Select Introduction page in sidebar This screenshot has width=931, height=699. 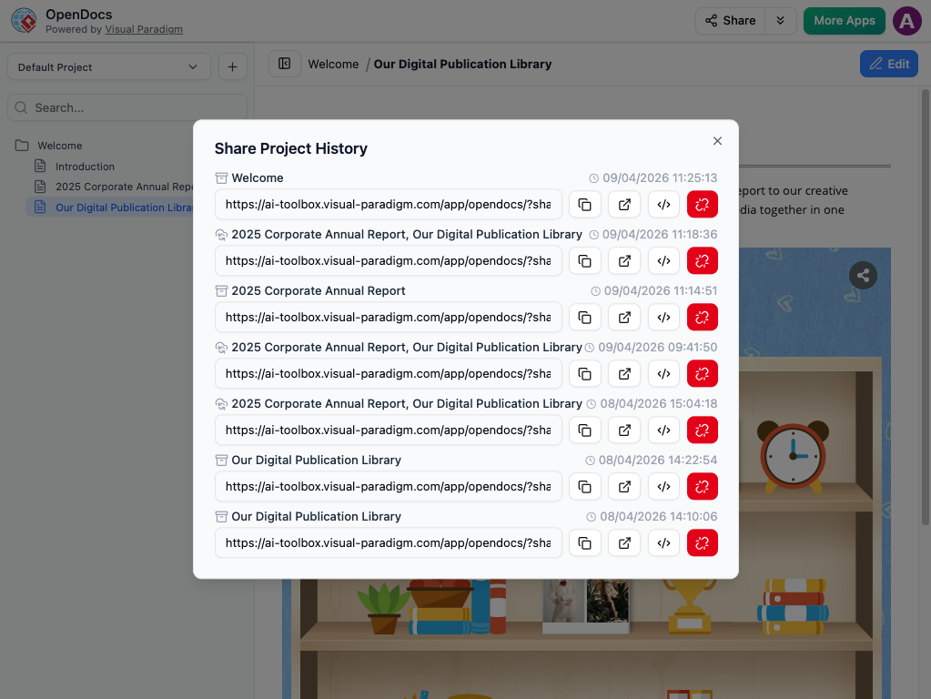pos(85,167)
